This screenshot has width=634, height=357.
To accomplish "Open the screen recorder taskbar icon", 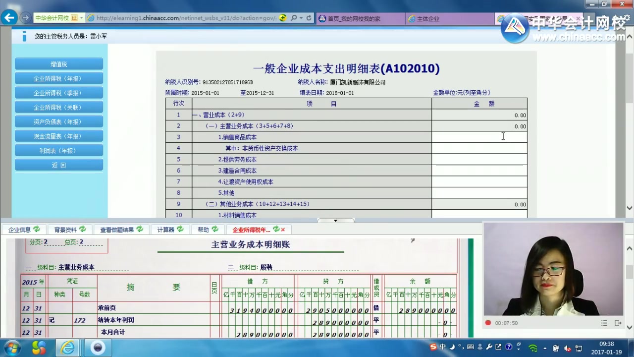I will click(98, 348).
